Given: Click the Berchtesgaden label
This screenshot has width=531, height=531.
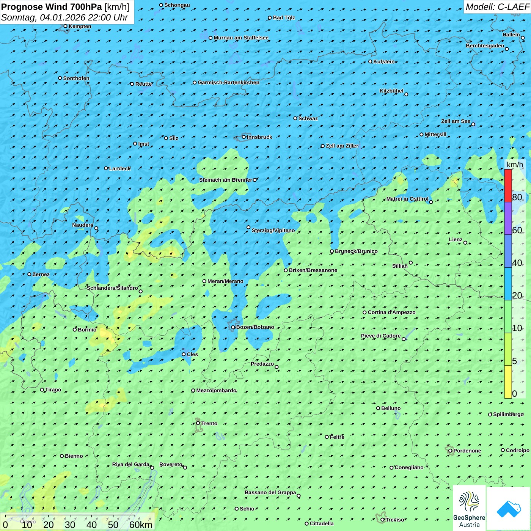Looking at the screenshot, I should (x=485, y=46).
